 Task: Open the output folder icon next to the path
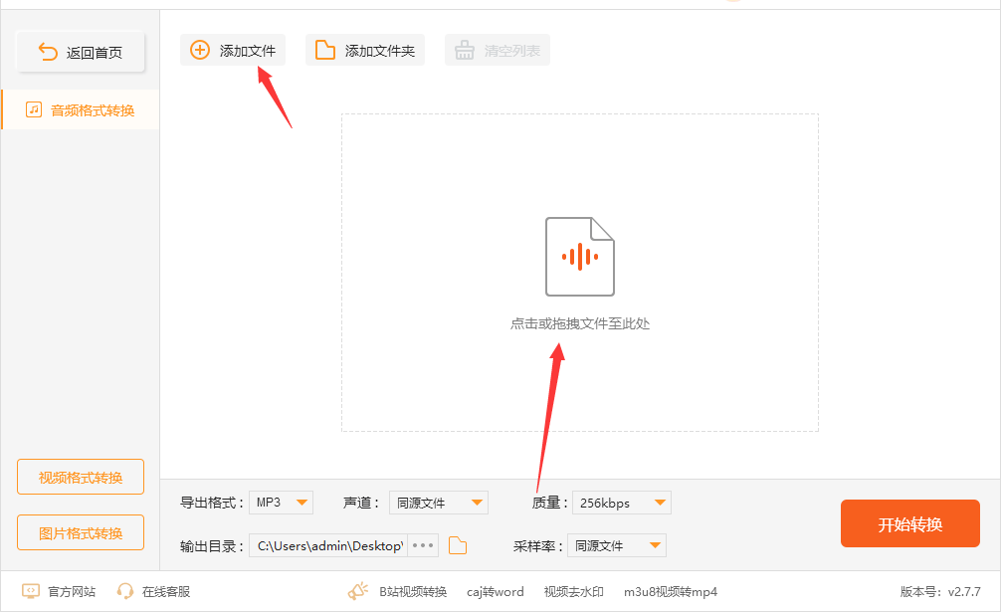[458, 545]
